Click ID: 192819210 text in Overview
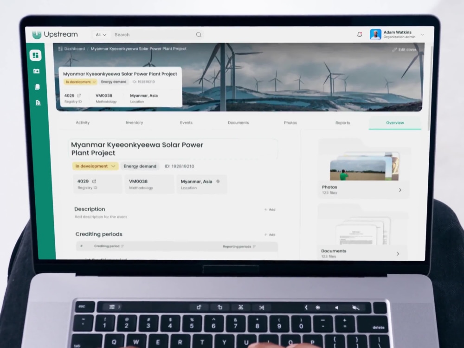The image size is (464, 348). pyautogui.click(x=179, y=166)
